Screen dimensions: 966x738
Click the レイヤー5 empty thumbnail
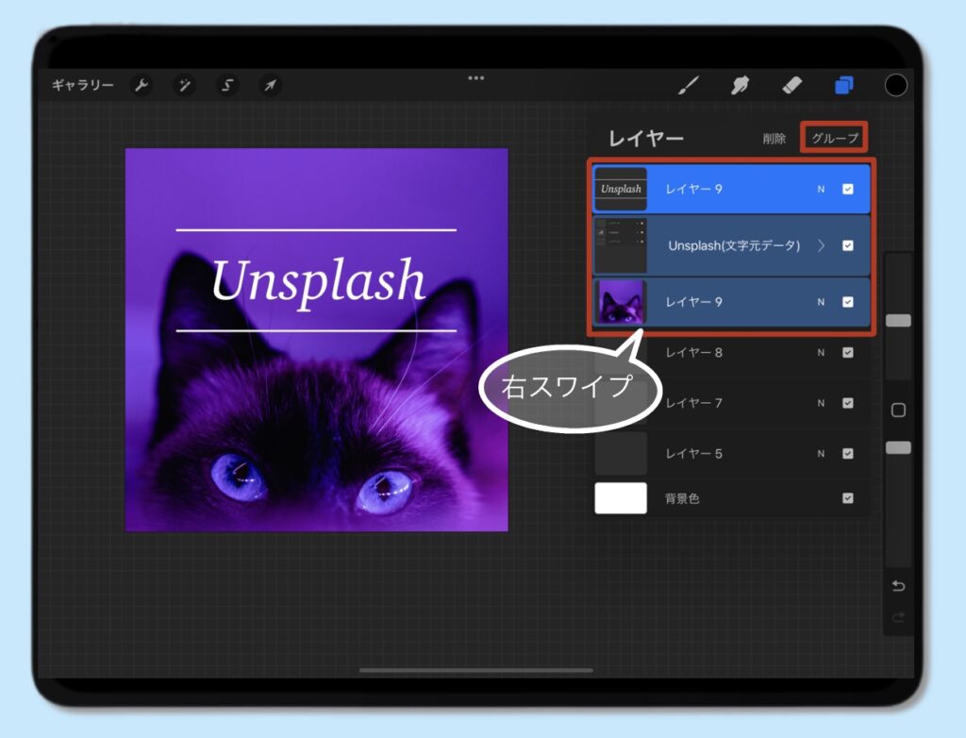click(621, 453)
